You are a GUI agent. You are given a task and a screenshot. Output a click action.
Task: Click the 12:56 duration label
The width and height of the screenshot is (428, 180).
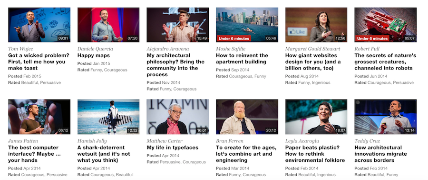(340, 38)
